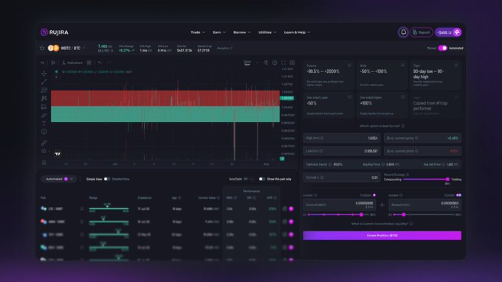Open the Learn & Help menu

coord(297,32)
